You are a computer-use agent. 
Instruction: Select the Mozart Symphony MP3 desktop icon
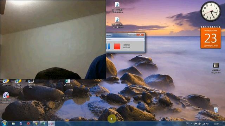[x=117, y=22]
